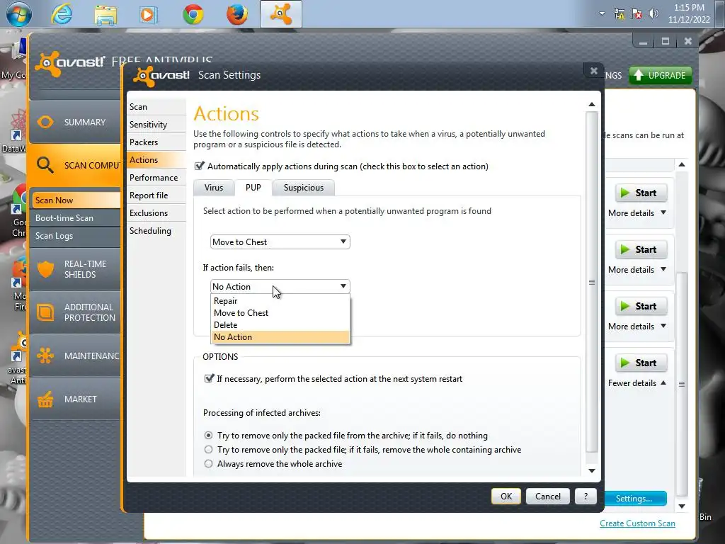The height and width of the screenshot is (544, 725).
Task: Choose Delete from the dropdown list
Action: (280, 324)
